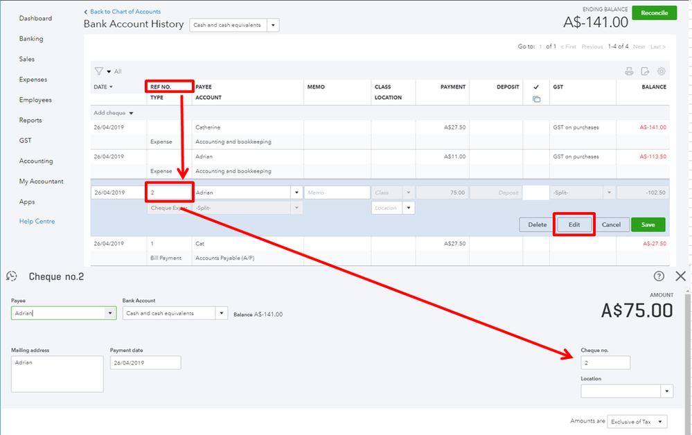Viewport: 692px width, 435px height.
Task: Select the Adrian A$11.00 expense row
Action: (x=380, y=163)
